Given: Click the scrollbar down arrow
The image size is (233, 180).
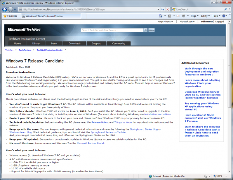Looking at the screenshot, I should (x=229, y=172).
